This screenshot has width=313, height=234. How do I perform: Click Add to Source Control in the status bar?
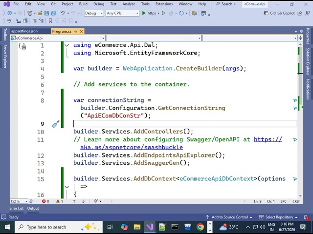[229, 217]
